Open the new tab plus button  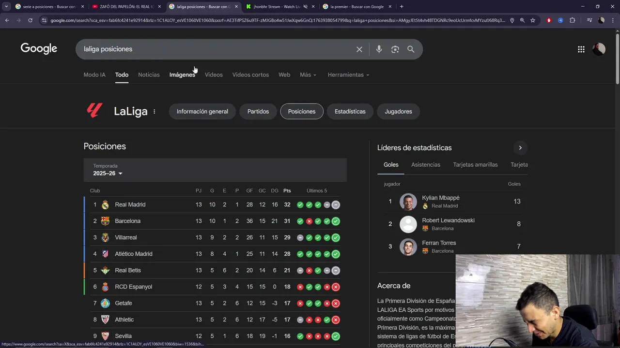click(402, 7)
